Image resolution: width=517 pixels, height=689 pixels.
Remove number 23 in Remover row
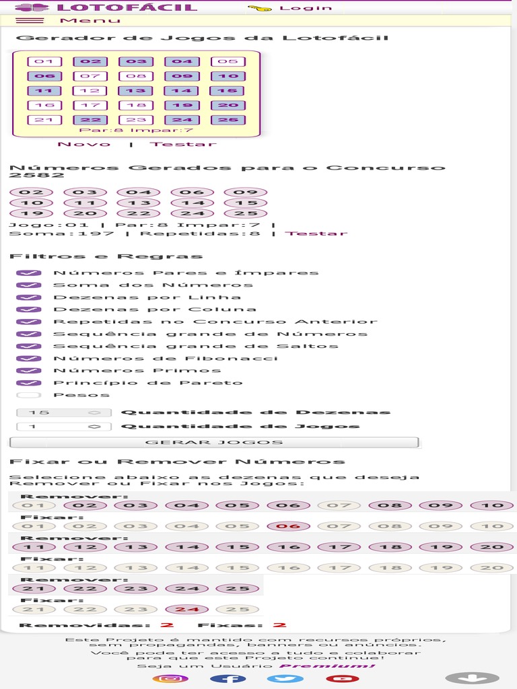click(x=136, y=588)
